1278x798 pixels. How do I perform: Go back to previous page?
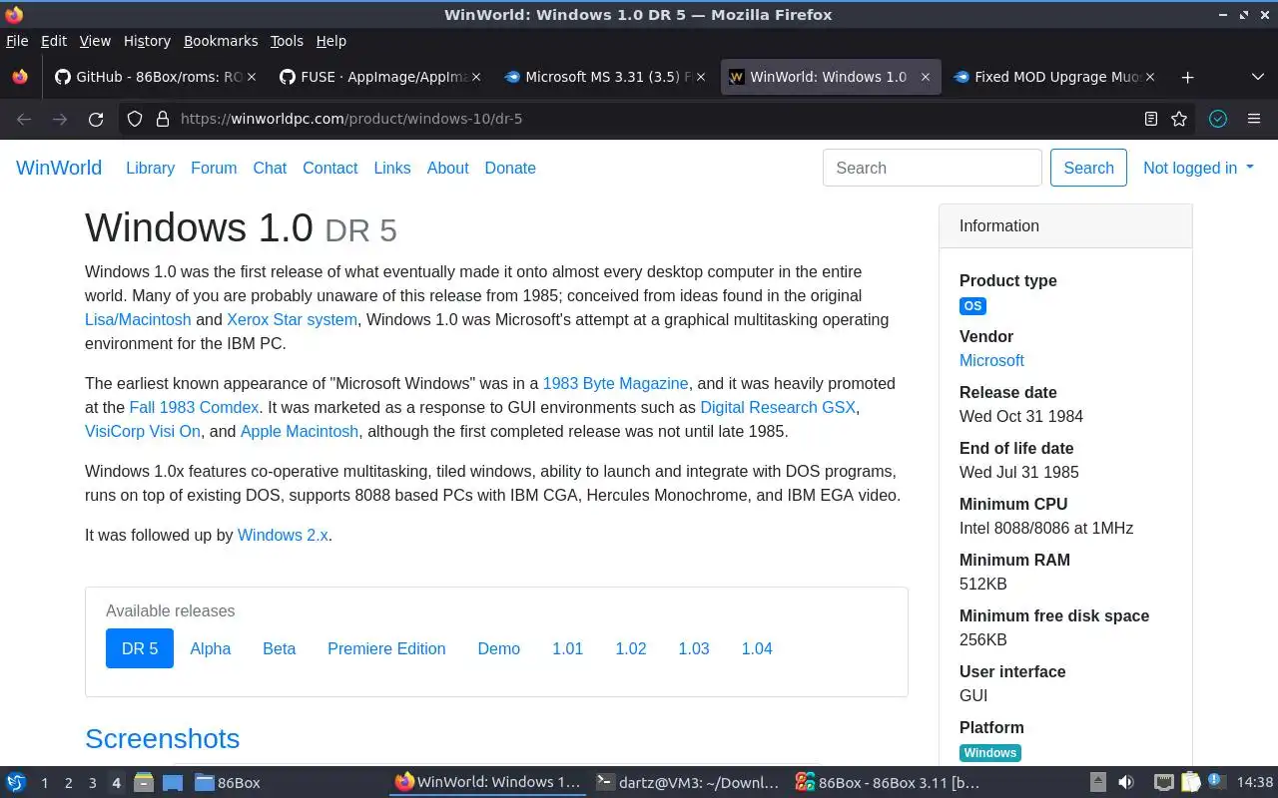point(24,119)
